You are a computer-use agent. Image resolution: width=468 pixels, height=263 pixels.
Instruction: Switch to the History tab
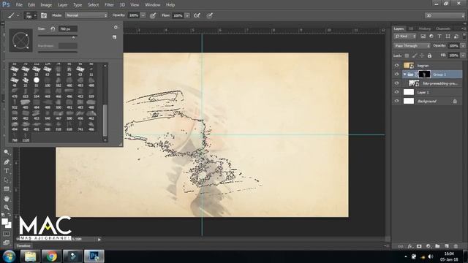[x=425, y=28]
